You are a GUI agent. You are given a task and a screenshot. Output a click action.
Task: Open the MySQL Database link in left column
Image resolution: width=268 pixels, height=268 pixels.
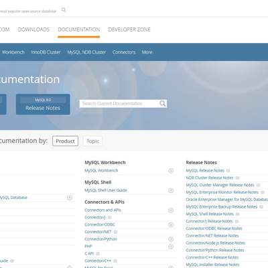coord(13,198)
